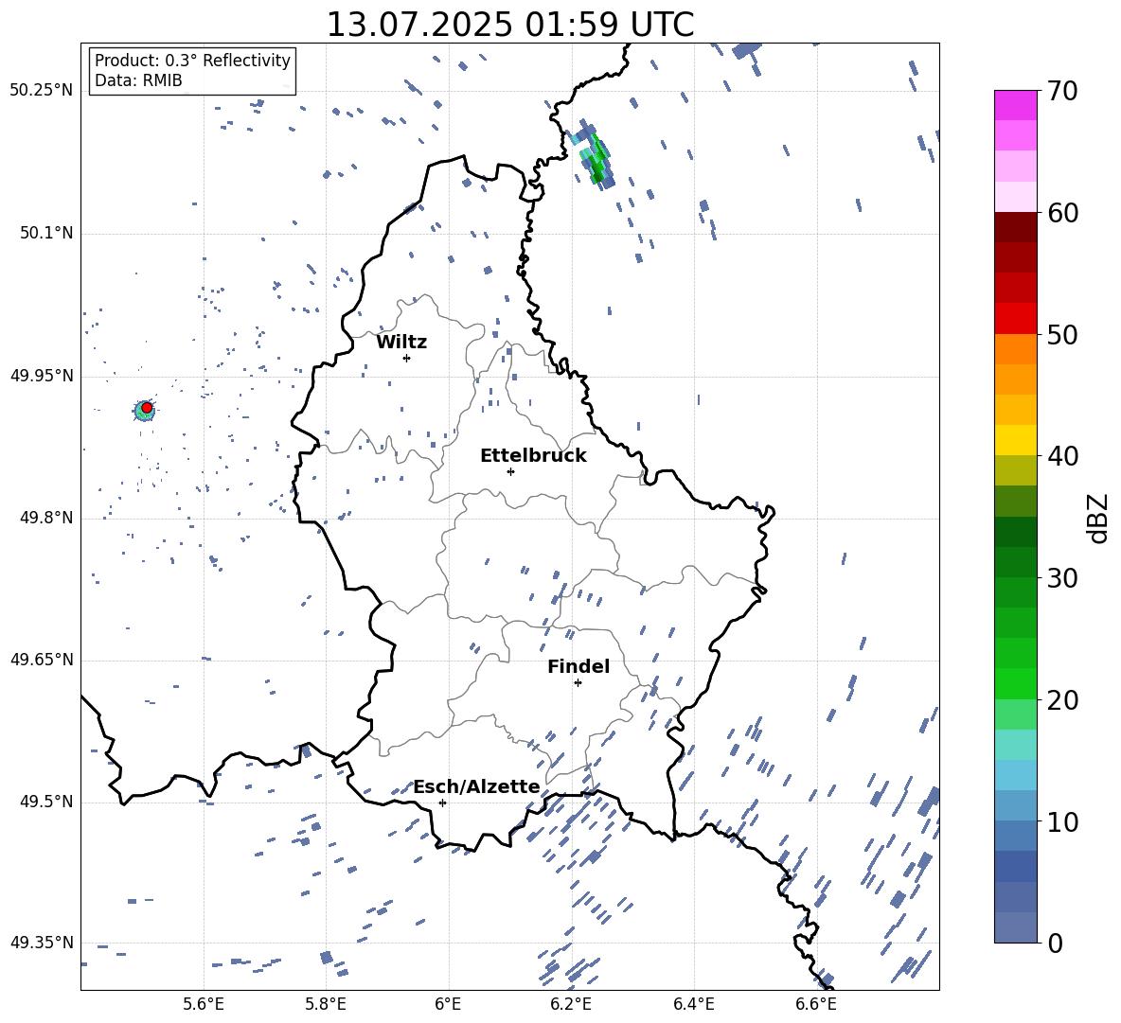Click the yellow 40 dBZ colorbar segment
The image size is (1121, 1023).
pyautogui.click(x=1015, y=440)
